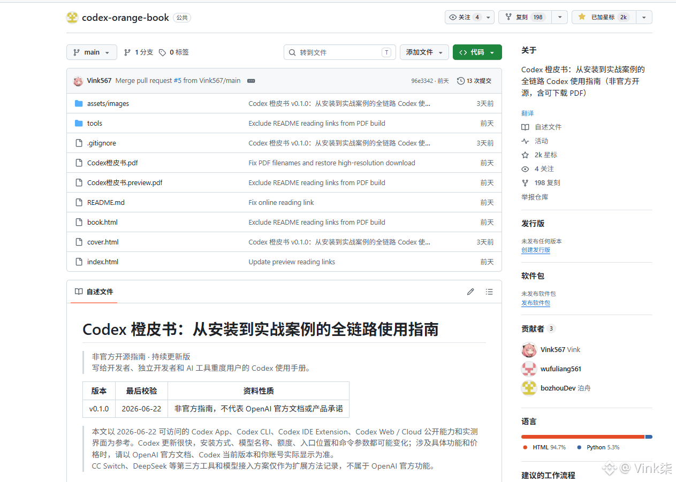
Task: Open the codex-orange-book repository avatar
Action: (x=72, y=18)
